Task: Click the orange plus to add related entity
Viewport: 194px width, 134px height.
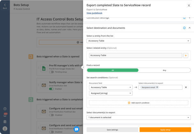Action: [x=186, y=56]
